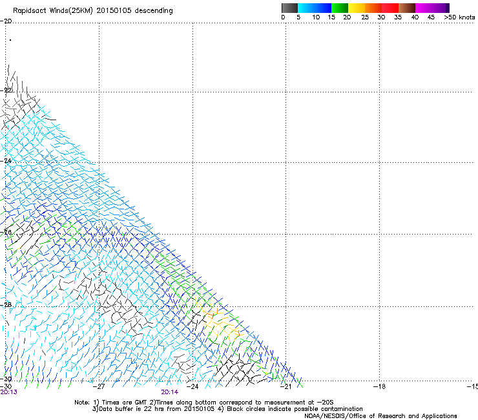Click the -24 latitude axis label

6,160
